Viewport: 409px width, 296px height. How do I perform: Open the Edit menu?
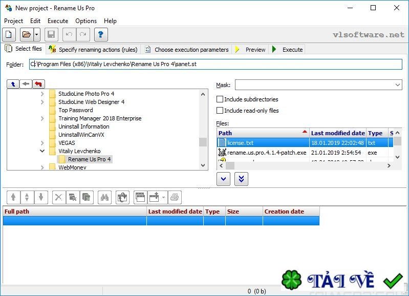pos(35,21)
